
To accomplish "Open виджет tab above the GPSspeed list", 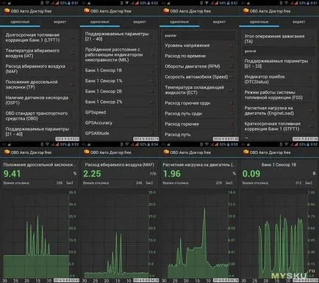I will point(140,22).
